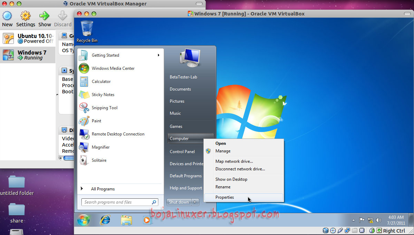Click Computer in the Start menu

click(x=190, y=139)
